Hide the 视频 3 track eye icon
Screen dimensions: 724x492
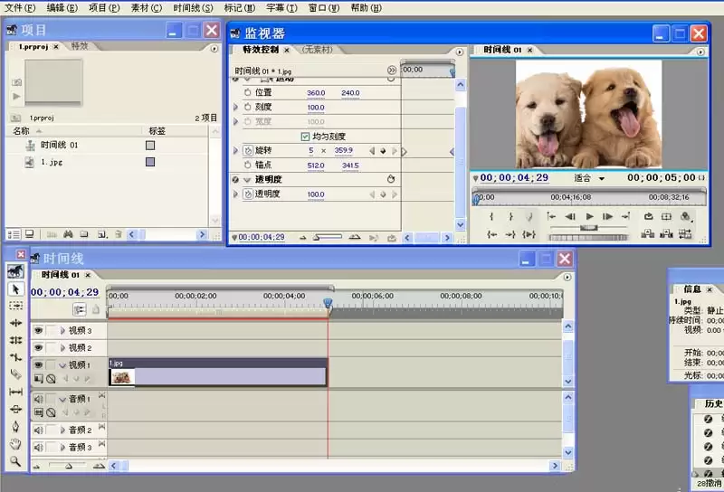[x=39, y=330]
